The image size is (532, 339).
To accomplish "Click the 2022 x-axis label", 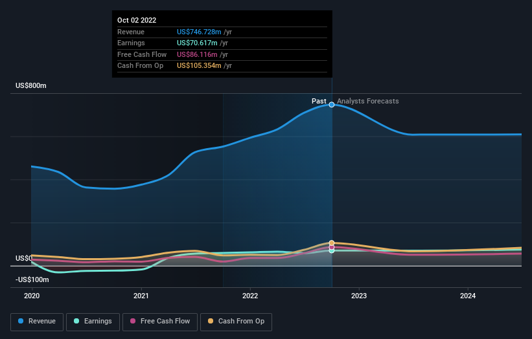I will pos(250,296).
